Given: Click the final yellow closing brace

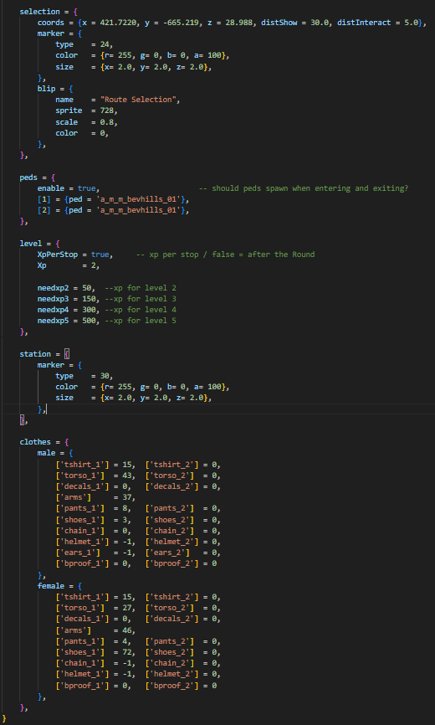Looking at the screenshot, I should click(4, 718).
